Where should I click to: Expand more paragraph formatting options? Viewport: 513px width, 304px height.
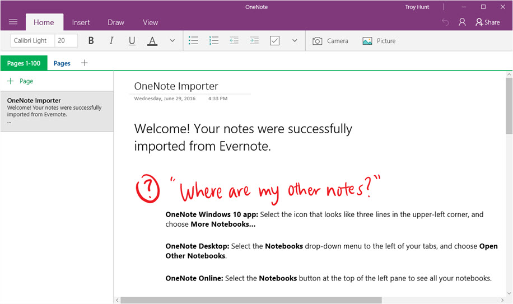click(x=295, y=40)
